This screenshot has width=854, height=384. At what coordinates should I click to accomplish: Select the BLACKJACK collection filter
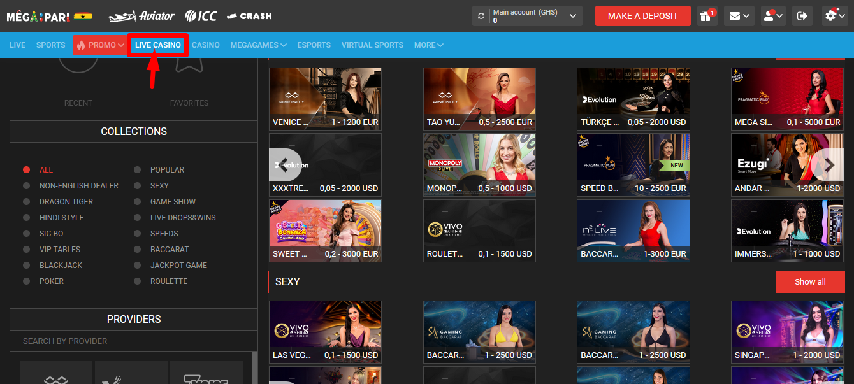coord(26,265)
